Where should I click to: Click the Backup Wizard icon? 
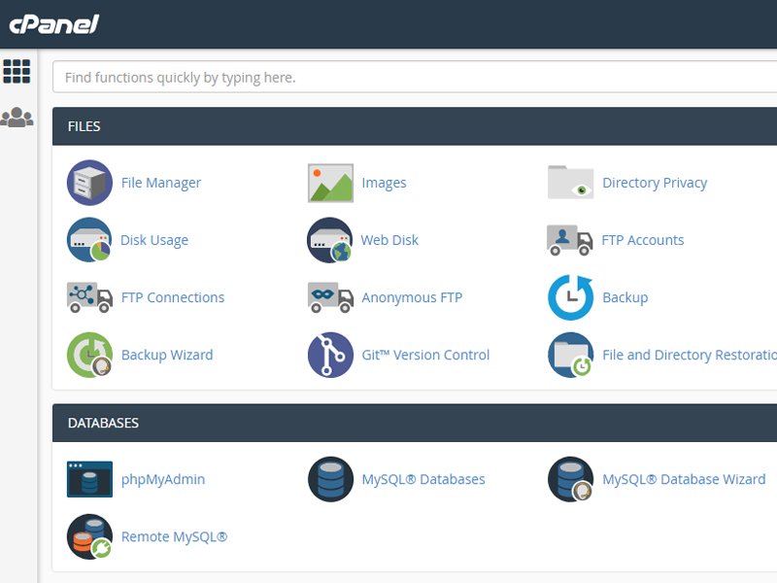coord(89,355)
